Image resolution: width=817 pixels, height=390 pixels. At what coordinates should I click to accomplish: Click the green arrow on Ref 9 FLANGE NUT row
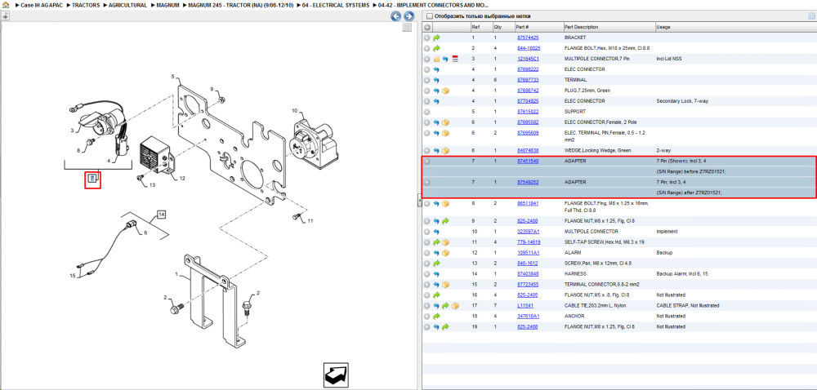[x=445, y=221]
